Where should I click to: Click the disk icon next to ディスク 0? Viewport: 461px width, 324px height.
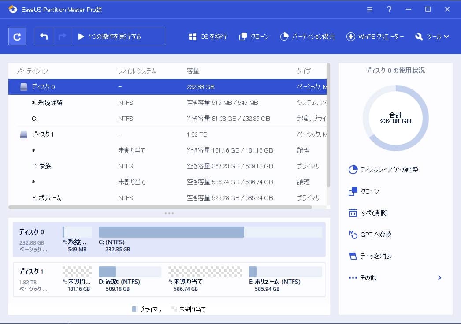coord(23,87)
